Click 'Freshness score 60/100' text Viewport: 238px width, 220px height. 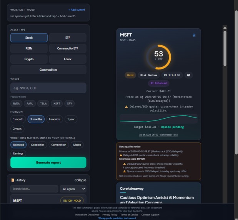pyautogui.click(x=132, y=159)
